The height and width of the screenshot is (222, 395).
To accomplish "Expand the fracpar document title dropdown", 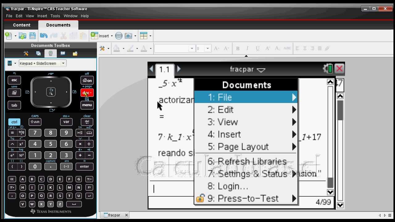I will point(261,70).
